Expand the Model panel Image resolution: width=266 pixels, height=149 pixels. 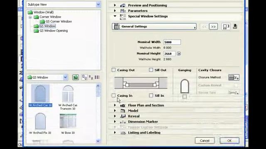[115, 111]
